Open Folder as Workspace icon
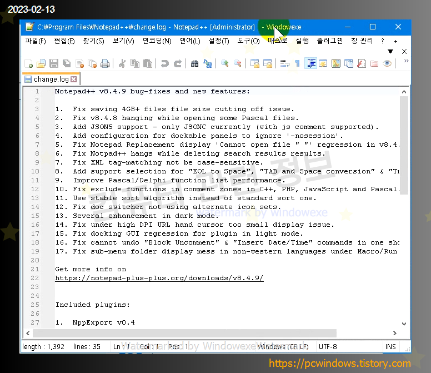 [374, 63]
